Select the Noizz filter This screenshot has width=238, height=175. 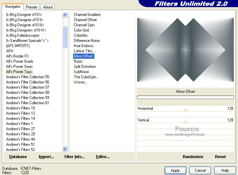click(78, 61)
